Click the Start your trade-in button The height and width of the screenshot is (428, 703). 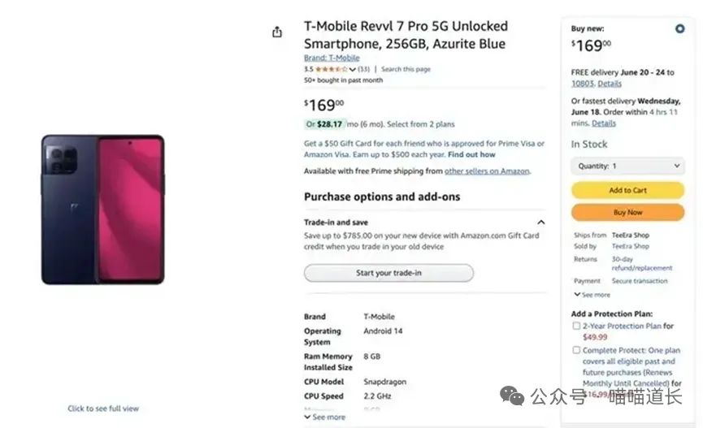pos(388,273)
